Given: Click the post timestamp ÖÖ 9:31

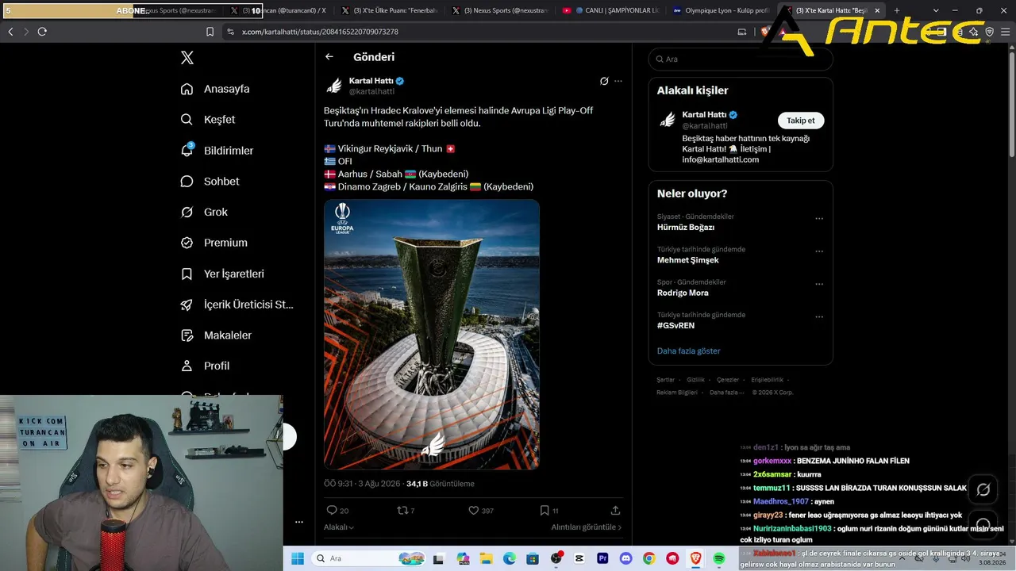Looking at the screenshot, I should coord(362,484).
